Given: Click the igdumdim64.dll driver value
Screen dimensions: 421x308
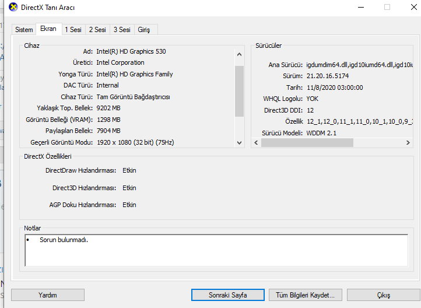Looking at the screenshot, I should [359, 65].
